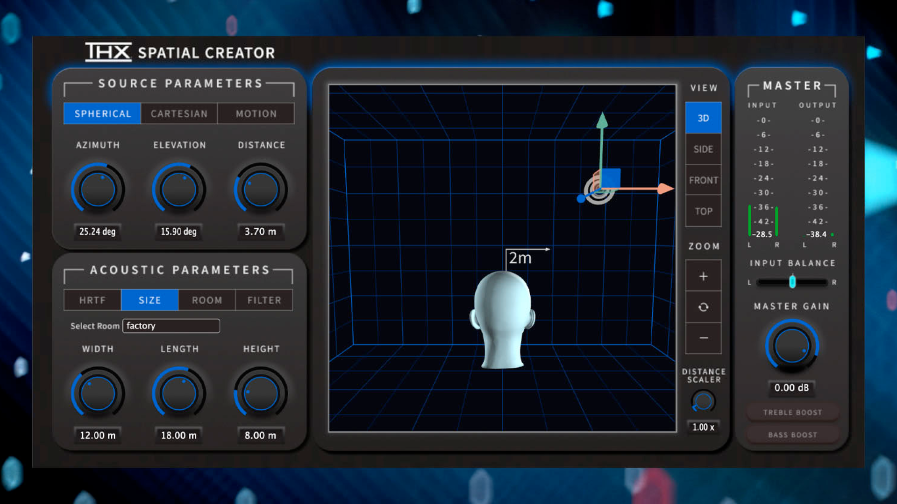Adjust the Distance Scaler knob
The height and width of the screenshot is (504, 897).
703,400
